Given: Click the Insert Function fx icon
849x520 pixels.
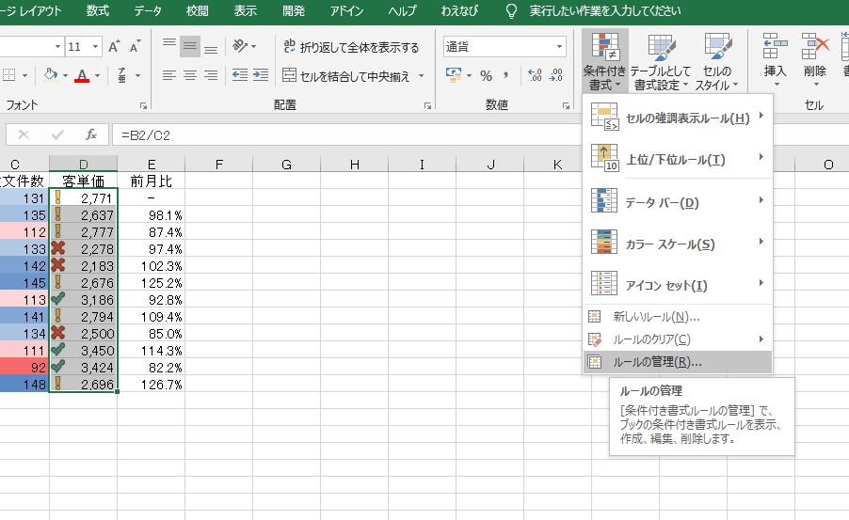Looking at the screenshot, I should 91,134.
